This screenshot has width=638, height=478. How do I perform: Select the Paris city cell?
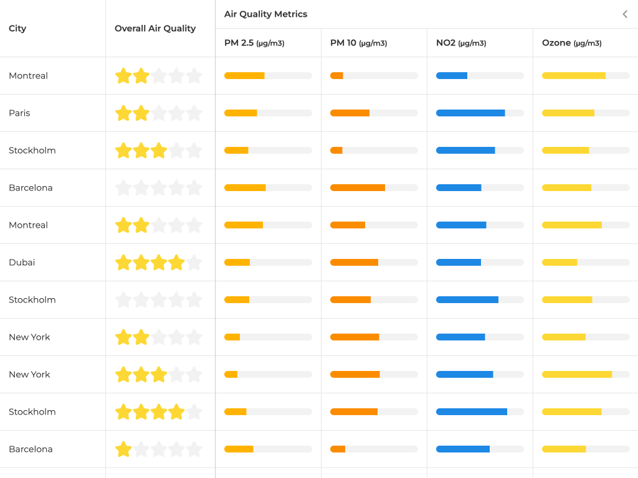(x=19, y=113)
